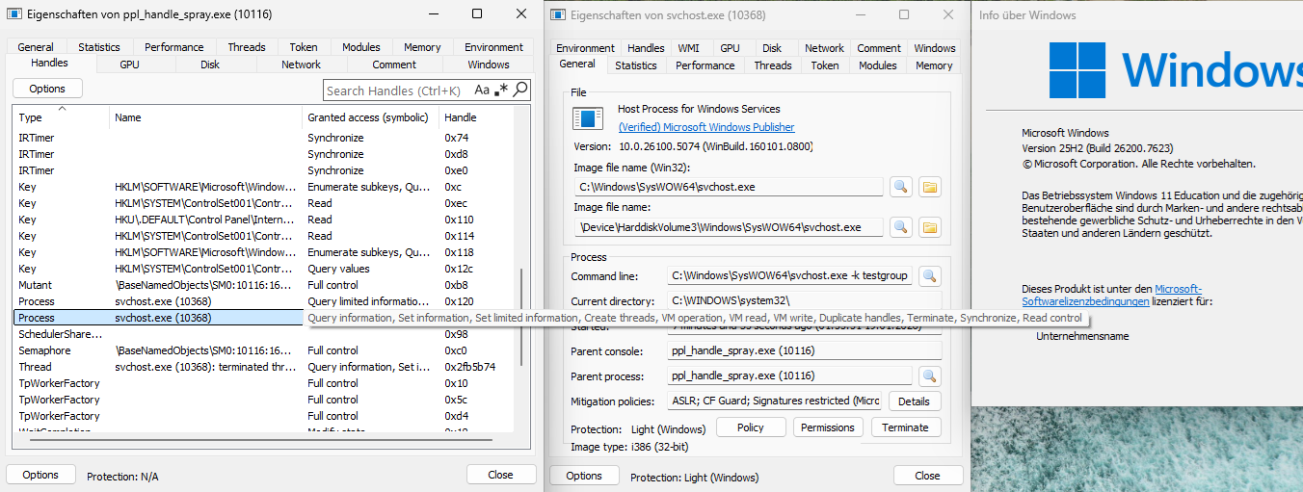Open folder for \Device\HarddiskVolume3 image path
Viewport: 1303px width, 492px height.
929,227
